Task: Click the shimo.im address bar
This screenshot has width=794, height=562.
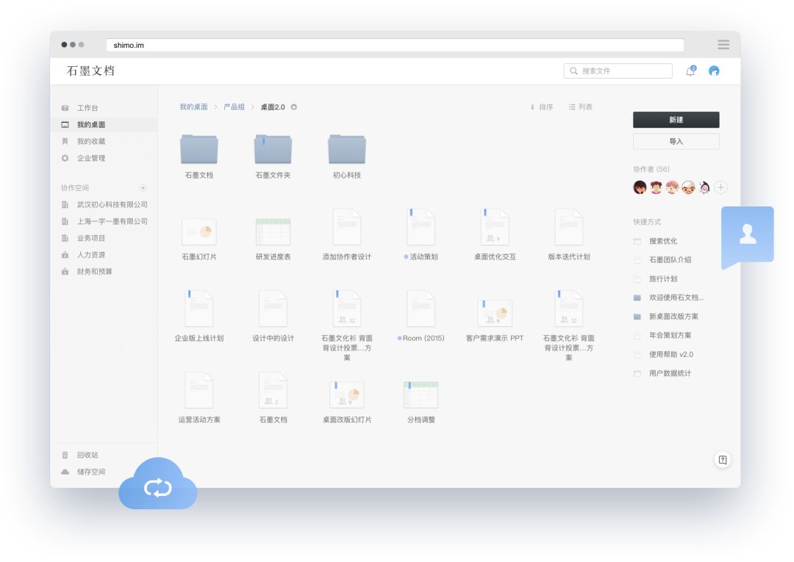Action: [395, 45]
